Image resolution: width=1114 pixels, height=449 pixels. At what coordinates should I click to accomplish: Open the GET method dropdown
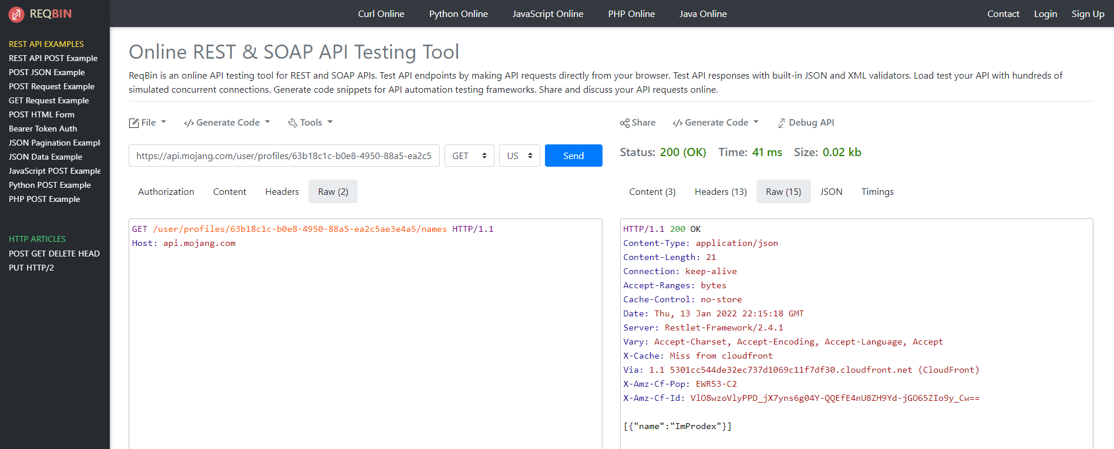[x=469, y=156]
